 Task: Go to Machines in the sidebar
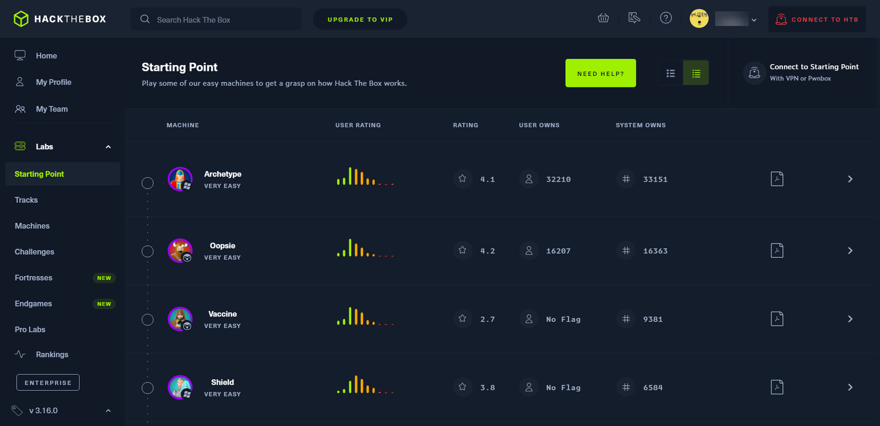32,226
